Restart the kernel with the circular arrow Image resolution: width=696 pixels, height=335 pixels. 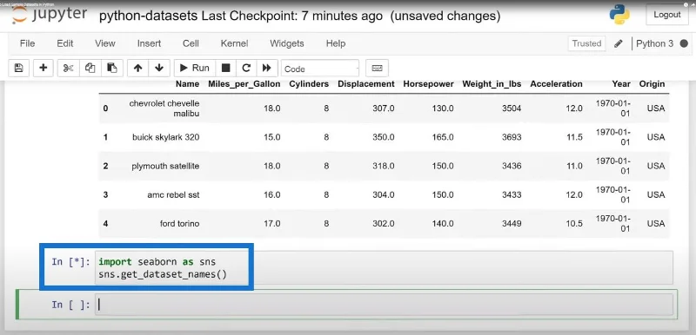pyautogui.click(x=246, y=69)
